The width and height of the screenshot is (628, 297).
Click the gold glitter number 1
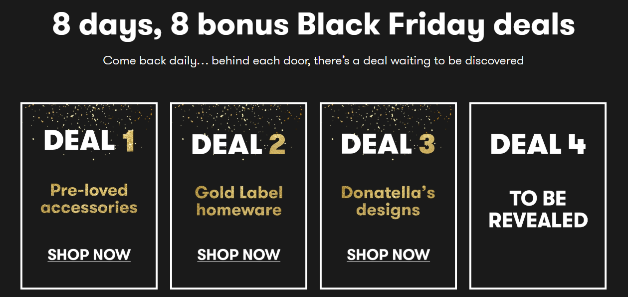[128, 140]
